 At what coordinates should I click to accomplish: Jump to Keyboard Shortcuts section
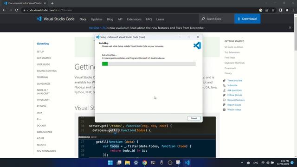[234, 63]
